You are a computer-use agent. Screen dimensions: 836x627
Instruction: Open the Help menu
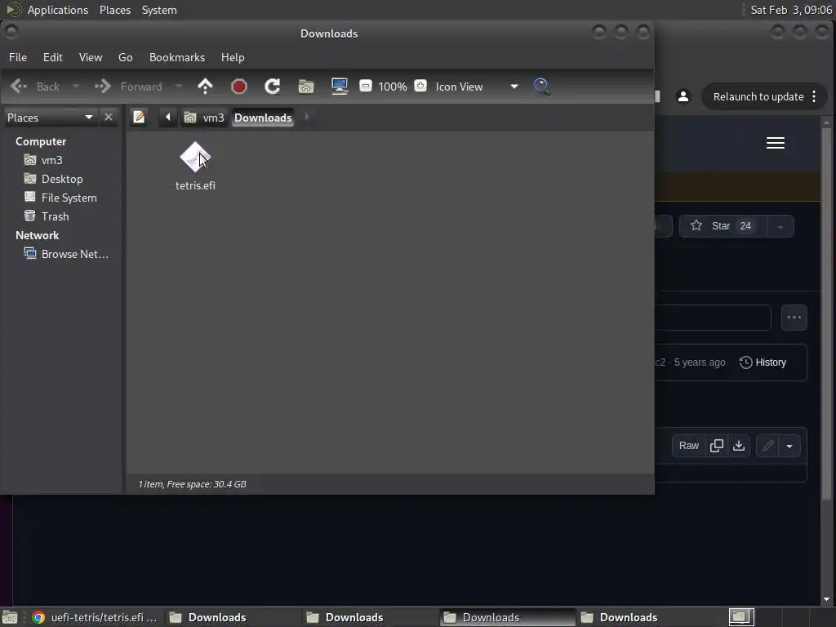click(233, 58)
